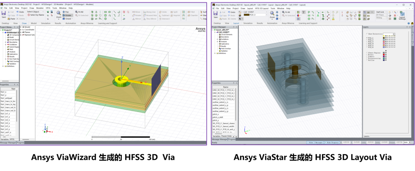Expand Definitions node in Layout Project Manager
Image resolution: width=415 pixels, height=171 pixels.
pos(215,53)
